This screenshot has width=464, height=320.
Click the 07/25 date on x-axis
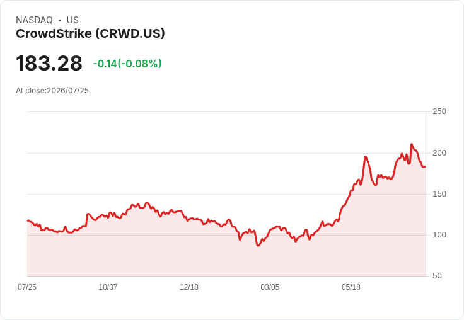[x=27, y=287]
